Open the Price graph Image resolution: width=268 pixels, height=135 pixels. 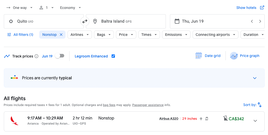click(245, 56)
